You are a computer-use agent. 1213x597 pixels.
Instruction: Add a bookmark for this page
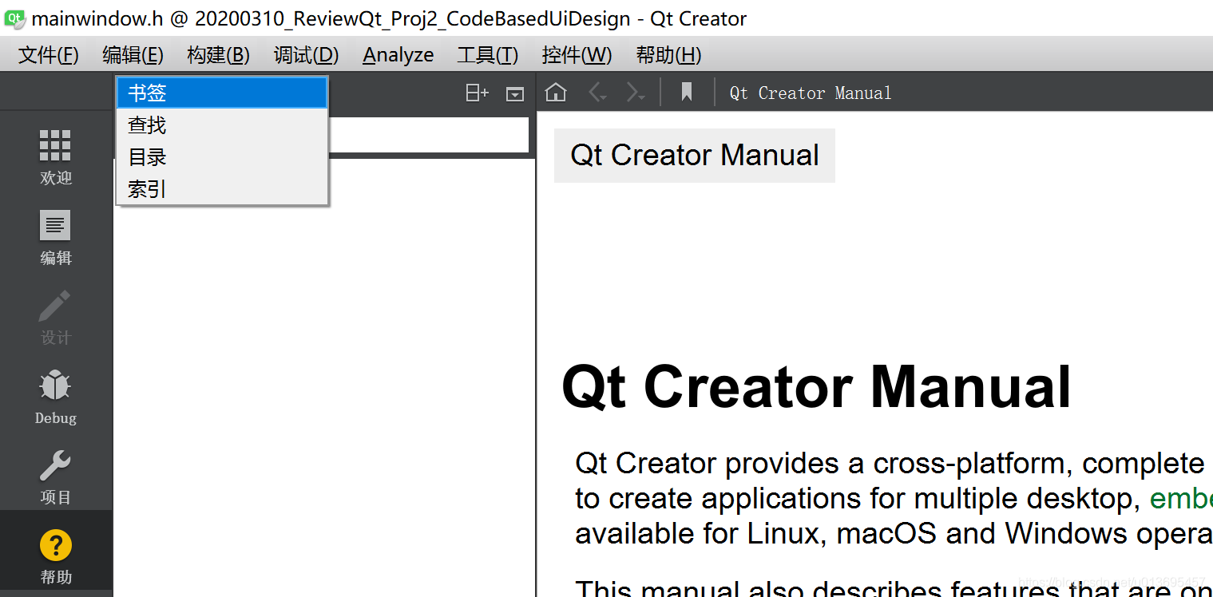pyautogui.click(x=687, y=93)
